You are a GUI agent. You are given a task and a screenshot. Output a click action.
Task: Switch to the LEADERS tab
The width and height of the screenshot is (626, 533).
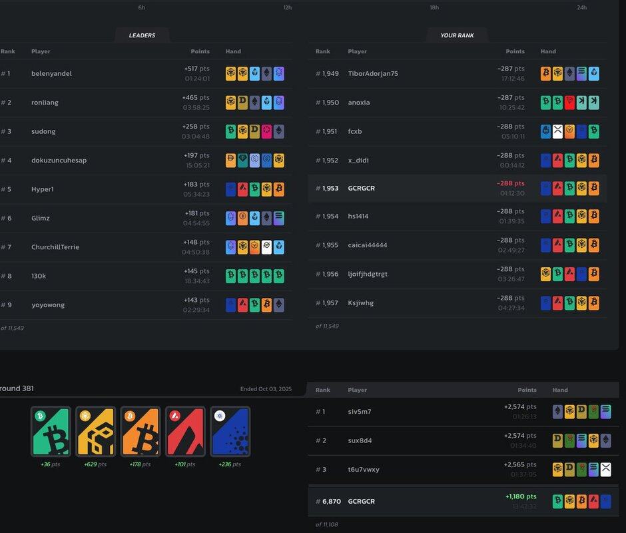pos(142,35)
